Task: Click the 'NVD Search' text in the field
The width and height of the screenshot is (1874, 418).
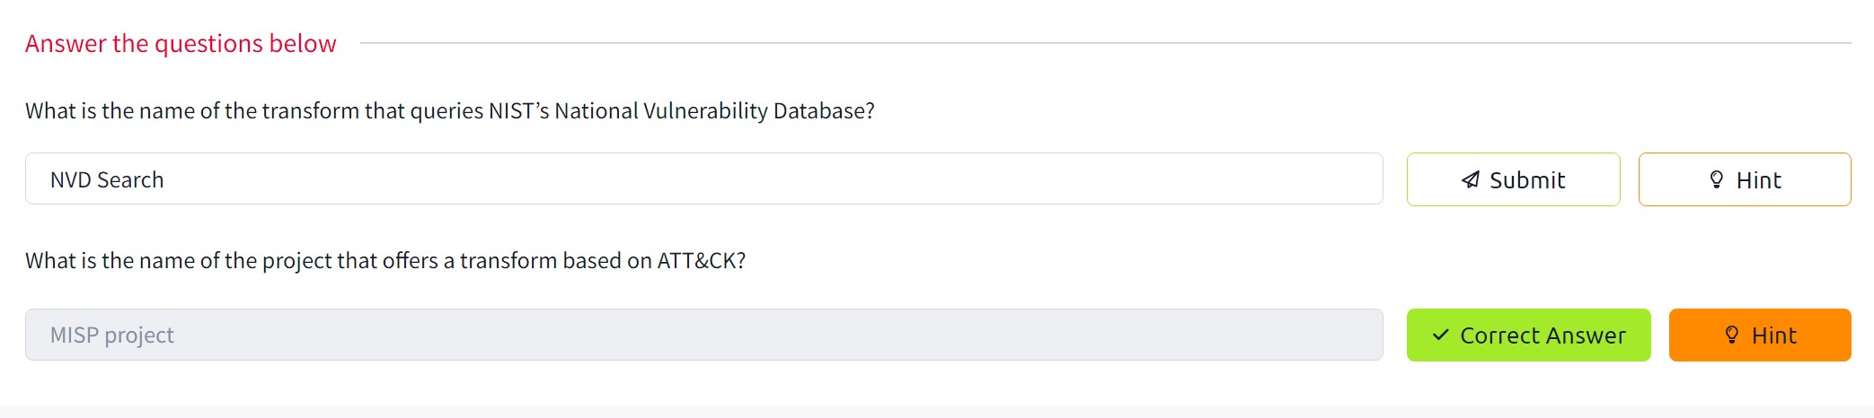Action: (107, 180)
